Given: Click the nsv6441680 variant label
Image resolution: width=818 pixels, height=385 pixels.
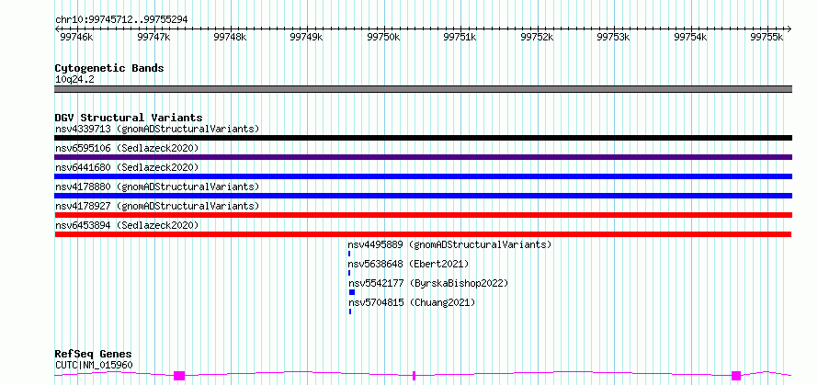Looking at the screenshot, I should tap(127, 167).
